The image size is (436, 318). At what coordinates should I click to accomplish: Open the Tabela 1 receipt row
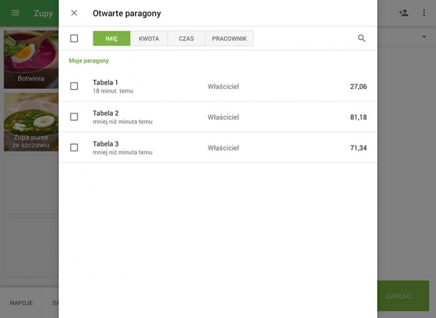coord(219,86)
